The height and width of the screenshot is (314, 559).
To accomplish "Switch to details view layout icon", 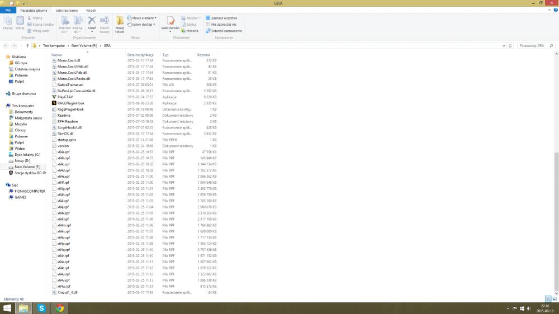I will tap(548, 299).
